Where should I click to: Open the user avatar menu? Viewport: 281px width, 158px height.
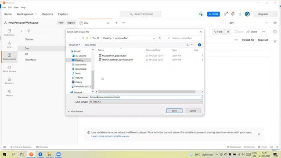coord(247,14)
